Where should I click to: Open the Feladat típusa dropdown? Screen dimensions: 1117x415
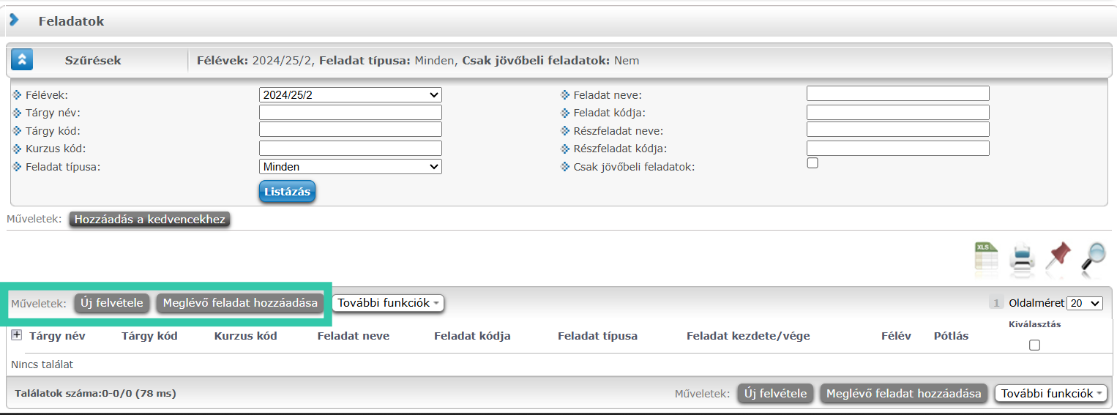pyautogui.click(x=351, y=166)
